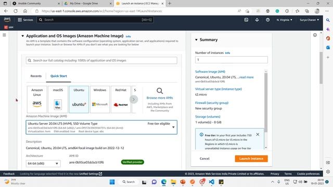Select the macOS AMI tile
The width and height of the screenshot is (333, 187).
[x=58, y=99]
